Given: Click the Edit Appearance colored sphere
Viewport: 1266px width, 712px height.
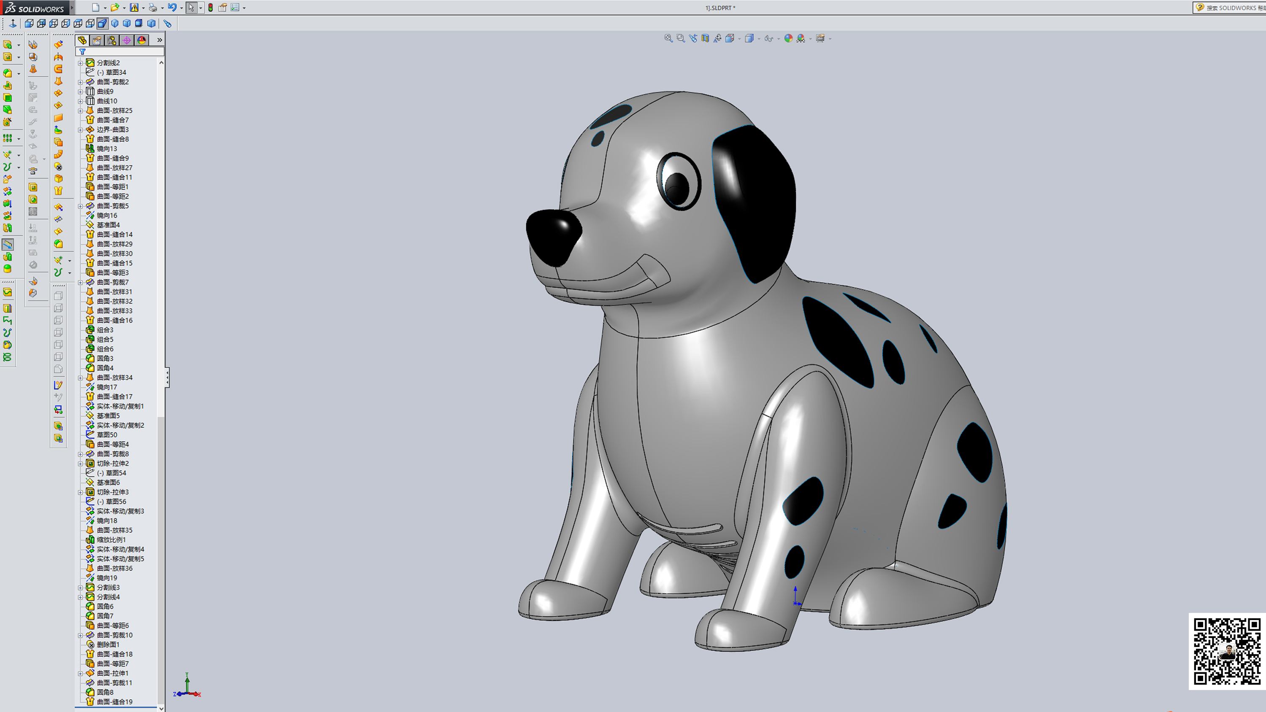Looking at the screenshot, I should coord(788,38).
